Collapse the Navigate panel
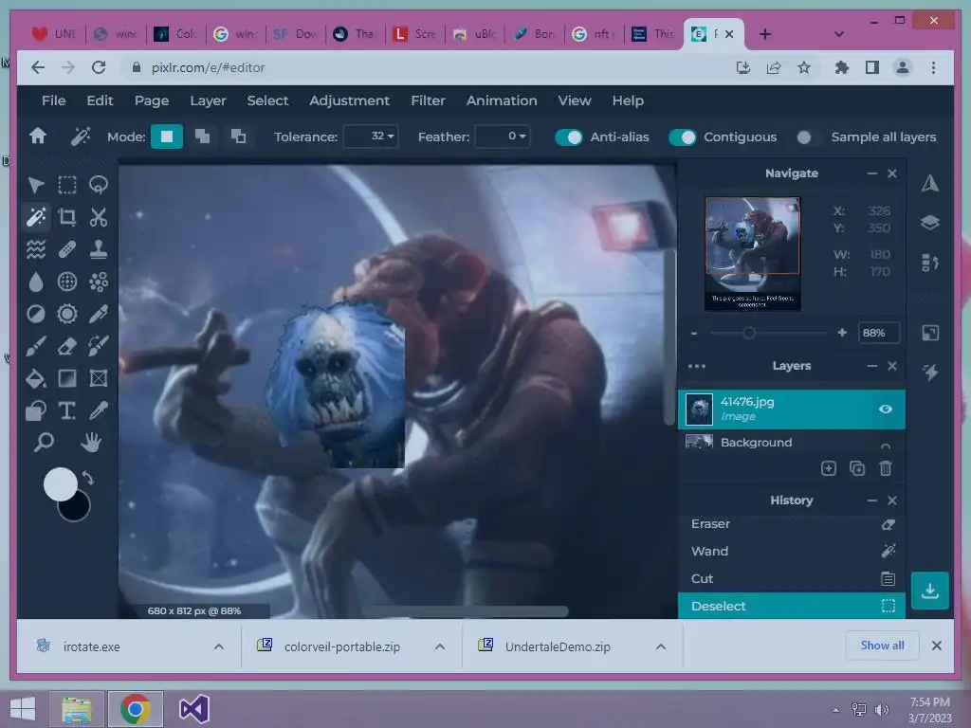The image size is (971, 728). (872, 173)
